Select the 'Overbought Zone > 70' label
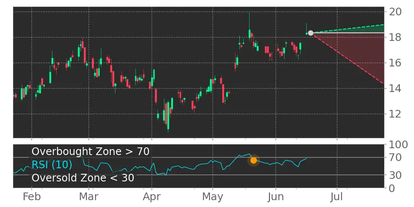Viewport: 414px width, 207px height. pos(91,152)
